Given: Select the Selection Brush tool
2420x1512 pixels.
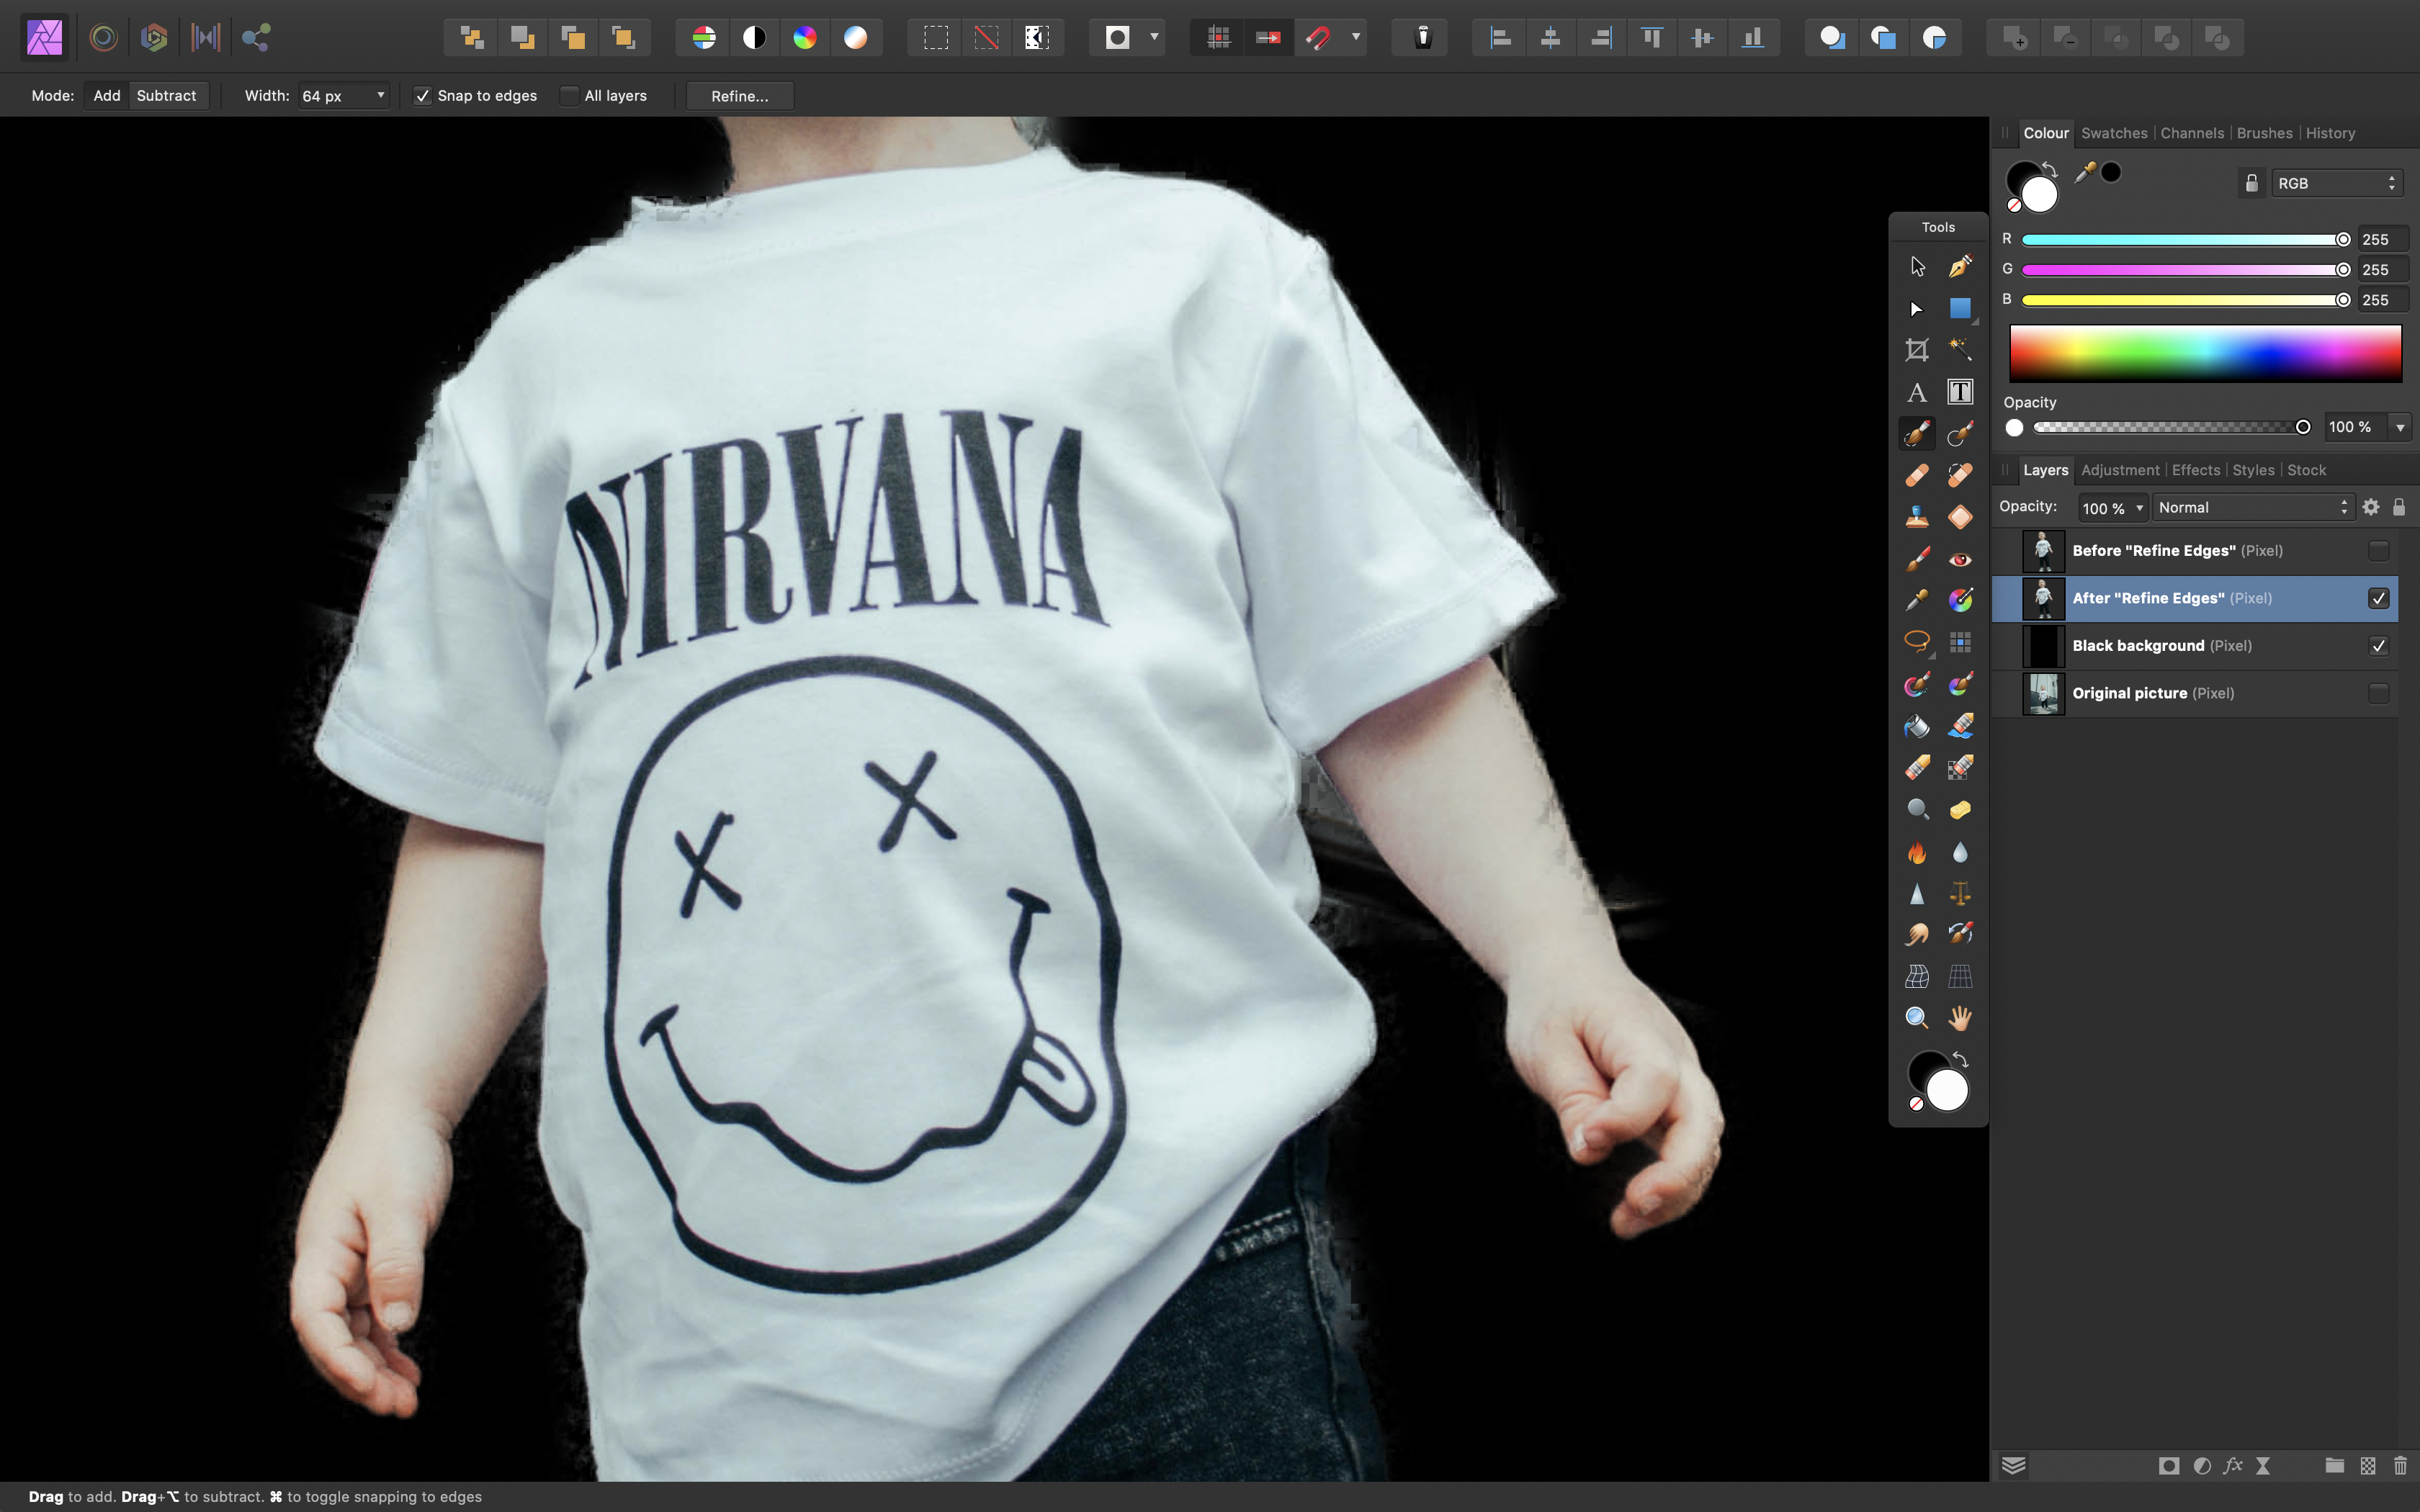Looking at the screenshot, I should tap(1917, 434).
